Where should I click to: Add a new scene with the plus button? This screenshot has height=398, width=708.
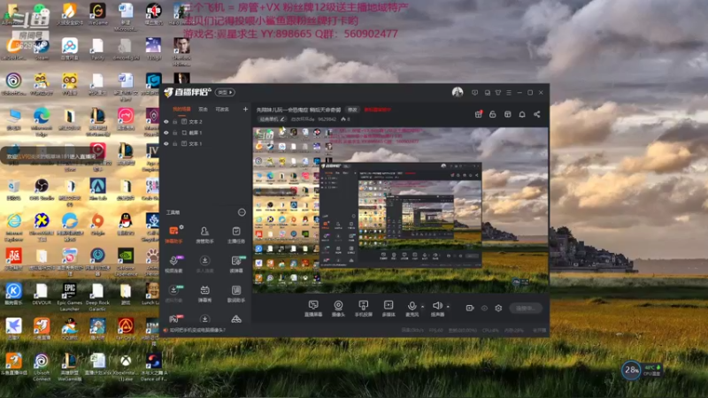click(x=245, y=109)
